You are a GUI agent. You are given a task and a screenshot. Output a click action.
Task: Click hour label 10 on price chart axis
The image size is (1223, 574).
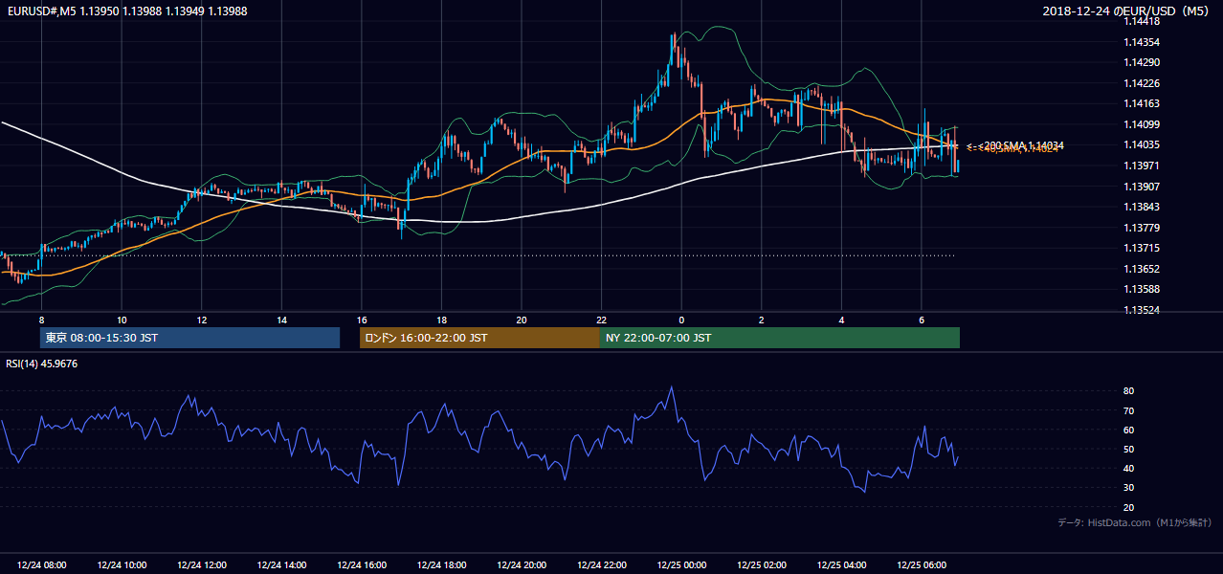coord(122,320)
